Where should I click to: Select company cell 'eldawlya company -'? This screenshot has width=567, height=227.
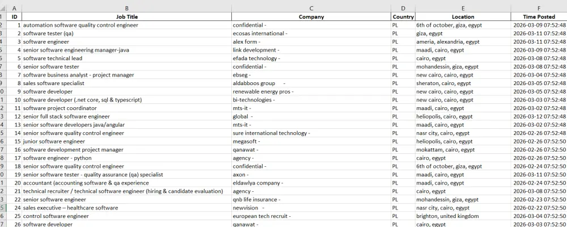coord(311,183)
